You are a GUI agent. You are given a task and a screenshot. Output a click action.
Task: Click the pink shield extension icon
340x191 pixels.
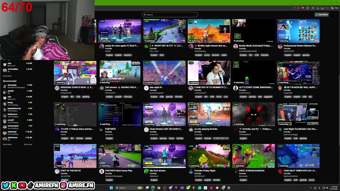[303, 8]
